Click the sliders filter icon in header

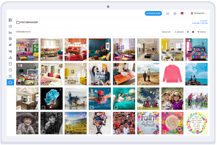click(x=168, y=13)
